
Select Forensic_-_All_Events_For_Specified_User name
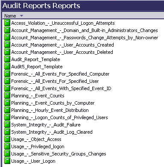55,81
